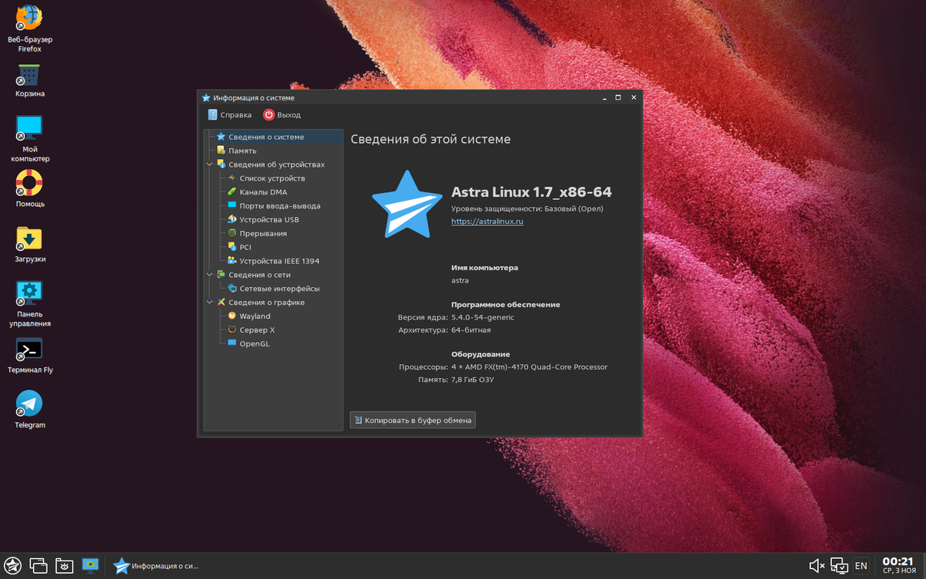Open the Загрузки folder desktop icon
926x579 pixels.
point(29,238)
